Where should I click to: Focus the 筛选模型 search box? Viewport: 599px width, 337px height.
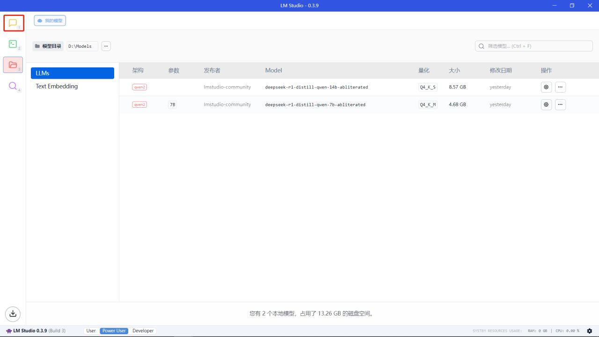534,46
